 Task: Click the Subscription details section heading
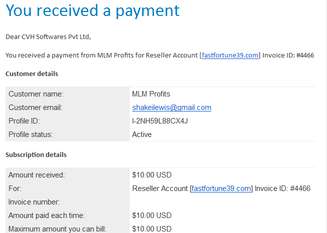[36, 155]
